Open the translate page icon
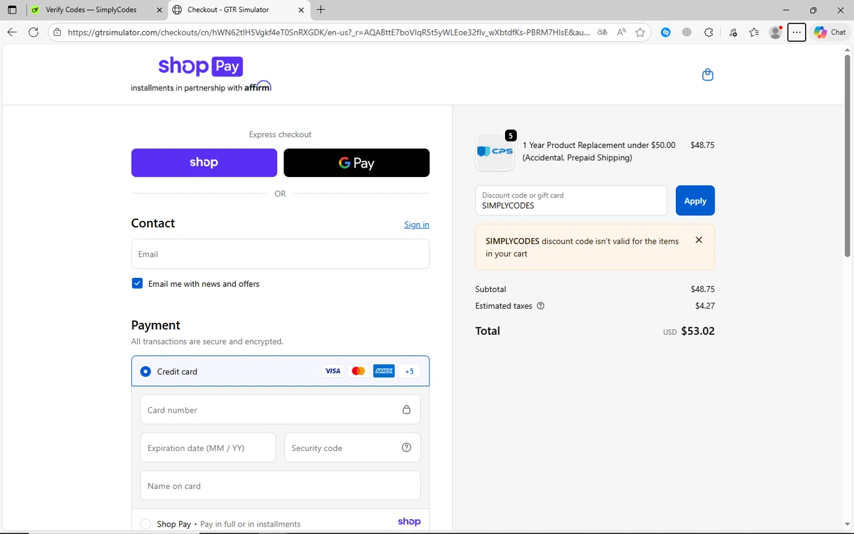This screenshot has height=534, width=854. [602, 32]
